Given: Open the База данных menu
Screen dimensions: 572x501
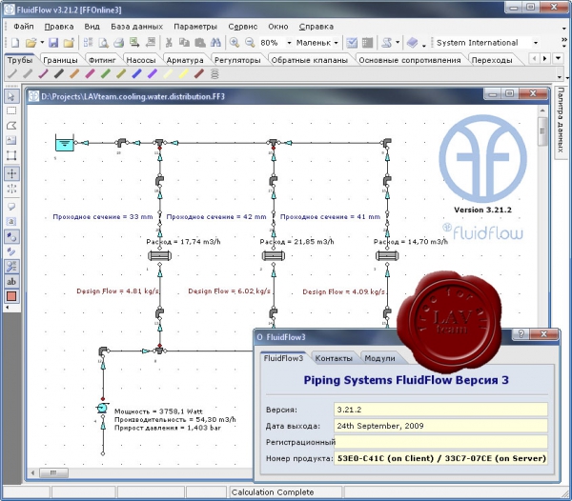Looking at the screenshot, I should 136,27.
